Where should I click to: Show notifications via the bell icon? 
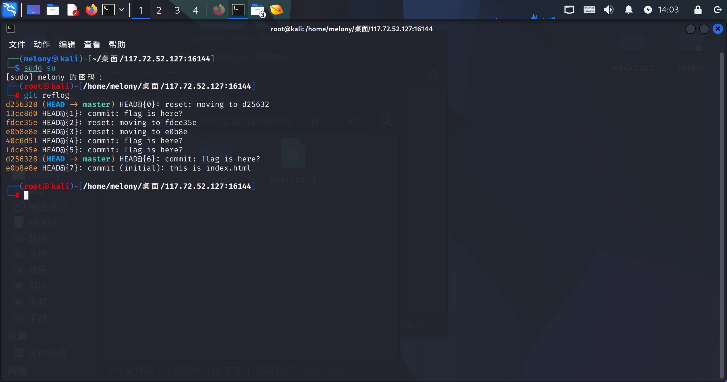(628, 10)
